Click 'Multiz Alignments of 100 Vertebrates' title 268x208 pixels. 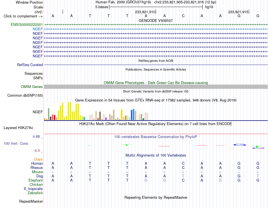click(x=156, y=155)
